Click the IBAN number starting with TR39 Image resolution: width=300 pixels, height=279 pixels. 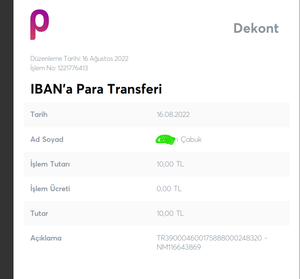pos(209,238)
